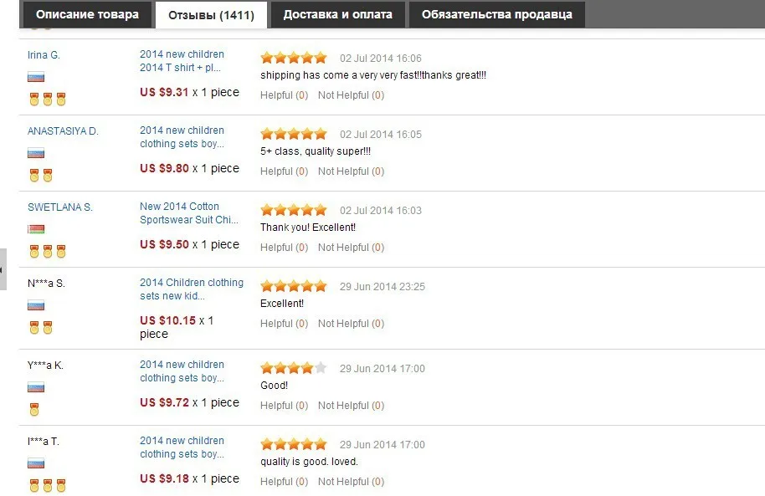The width and height of the screenshot is (765, 496).
Task: Mark 'quality is good. loved.' review Helpful
Action: (284, 482)
